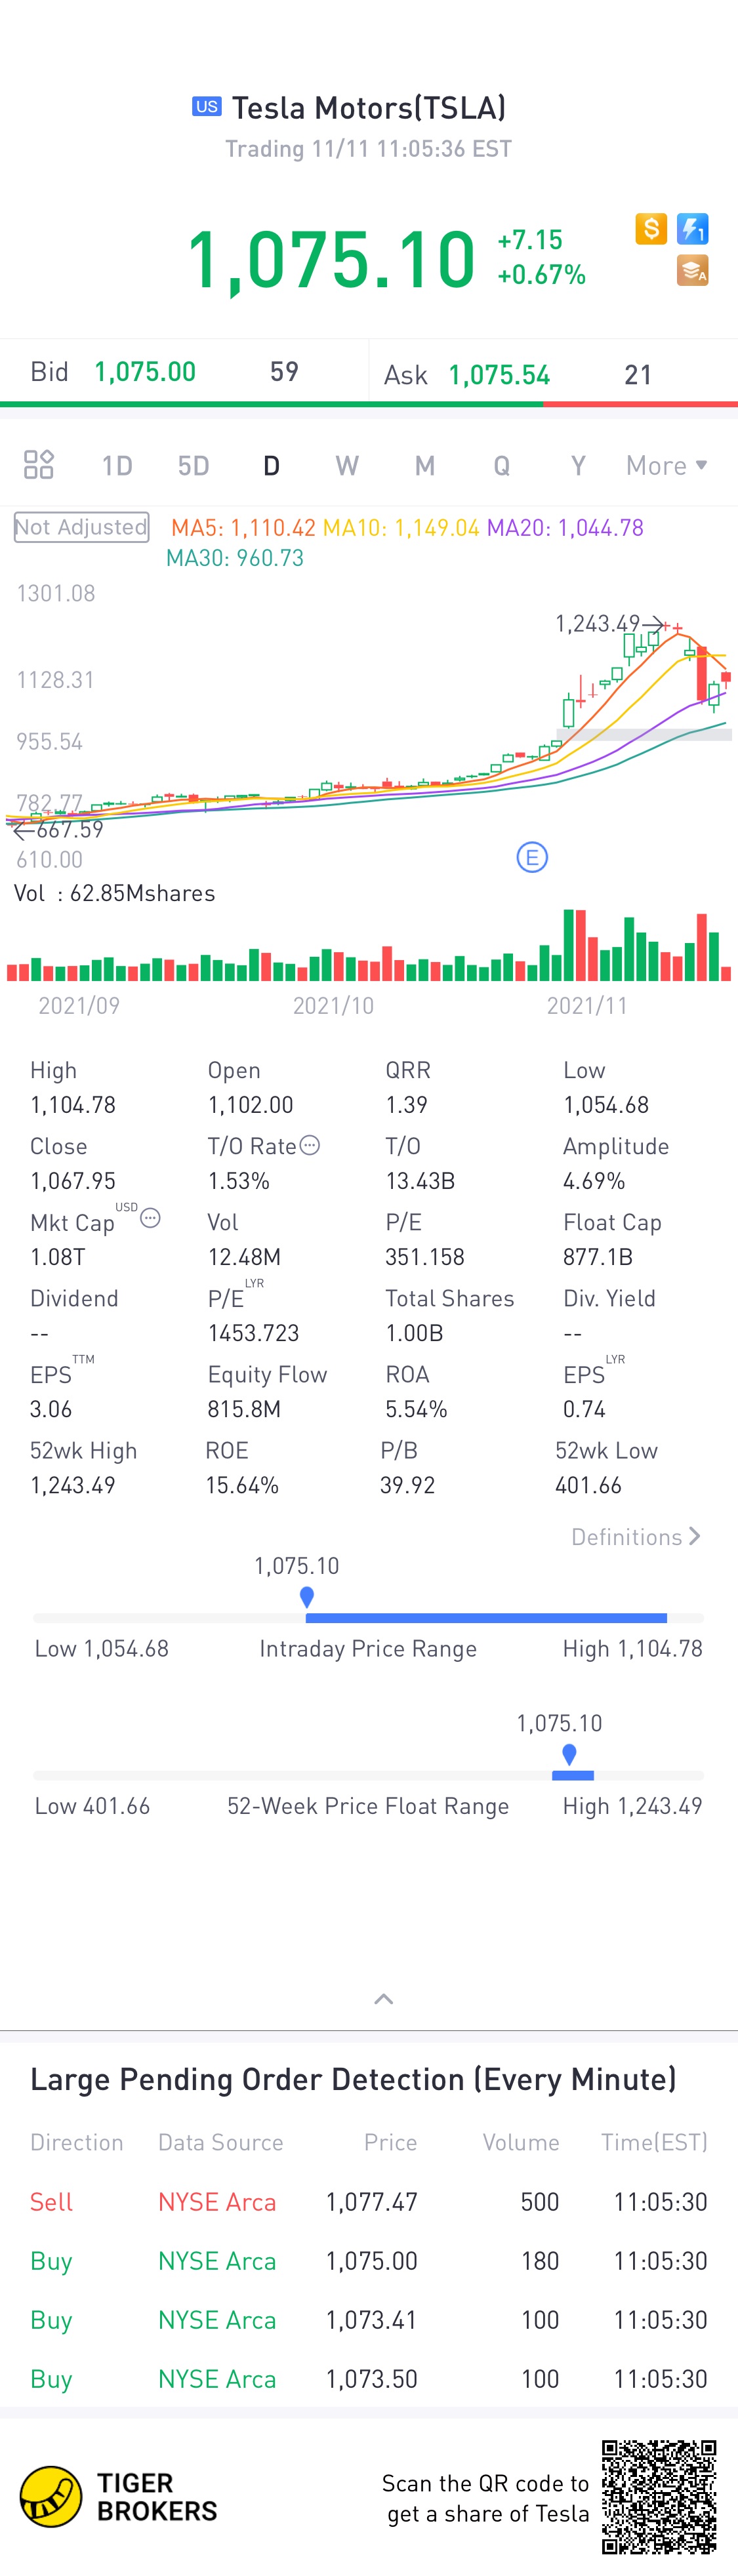The width and height of the screenshot is (738, 2576).
Task: Tap the info icon beside T/O Rate
Action: coord(310,1145)
